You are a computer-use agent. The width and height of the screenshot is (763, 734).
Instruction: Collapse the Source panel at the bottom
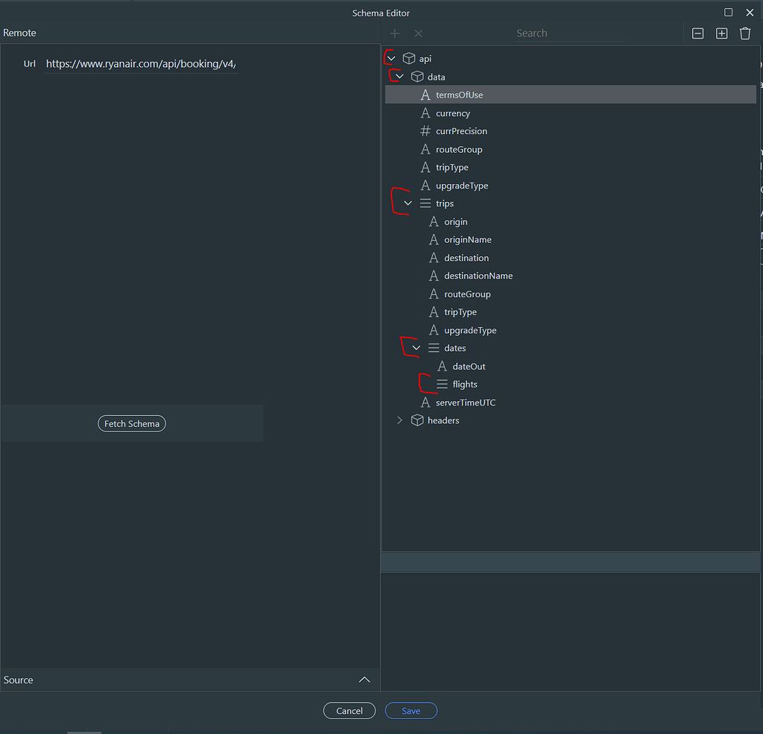(x=364, y=679)
